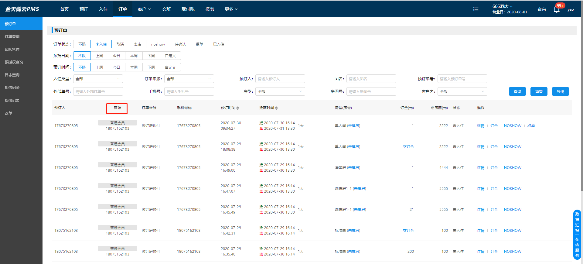Open the 订单来源 dropdown
This screenshot has width=583, height=264.
point(189,79)
